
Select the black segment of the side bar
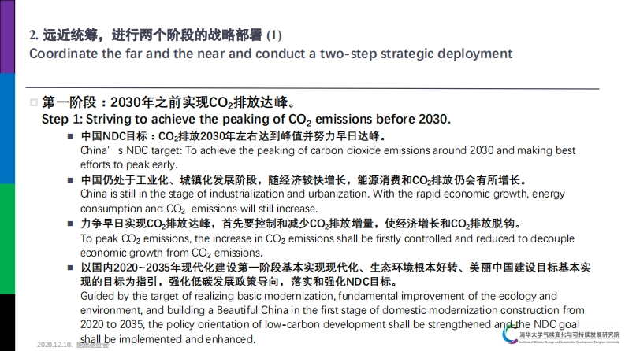coord(7,323)
